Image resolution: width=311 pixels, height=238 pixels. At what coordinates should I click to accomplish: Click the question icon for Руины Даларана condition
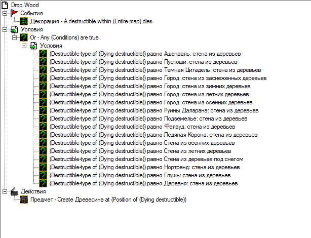[43, 110]
